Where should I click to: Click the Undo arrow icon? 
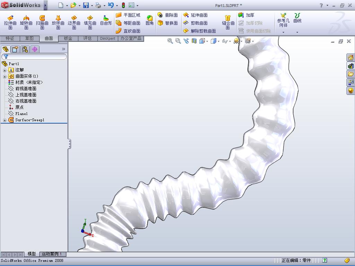click(111, 5)
